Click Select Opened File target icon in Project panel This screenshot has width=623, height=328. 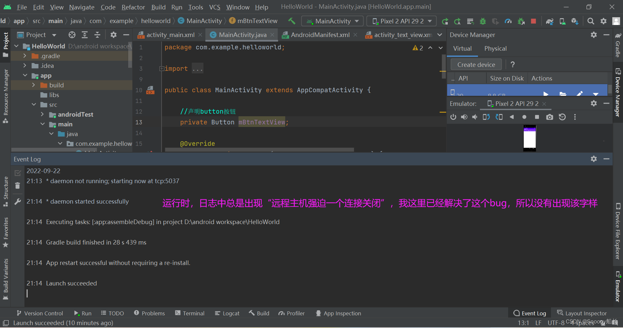pos(72,35)
